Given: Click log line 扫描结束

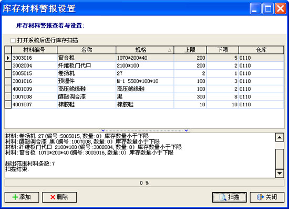Looking at the screenshot, I should [17, 169].
